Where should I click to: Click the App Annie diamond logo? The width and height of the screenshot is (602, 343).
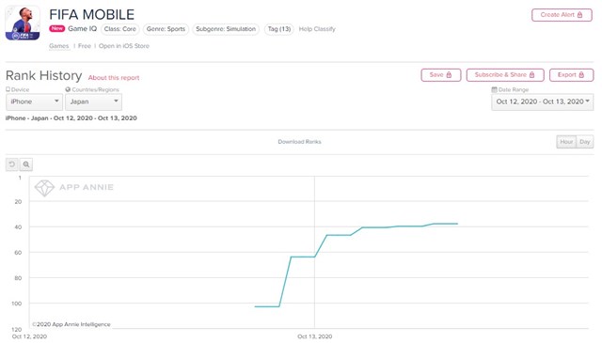[x=44, y=188]
